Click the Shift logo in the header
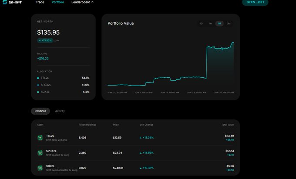Viewport: 296px width, 179px height. tap(12, 2)
